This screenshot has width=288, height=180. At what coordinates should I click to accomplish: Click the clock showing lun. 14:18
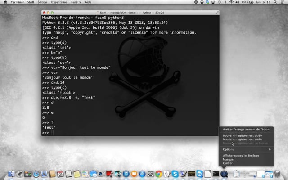pyautogui.click(x=264, y=2)
